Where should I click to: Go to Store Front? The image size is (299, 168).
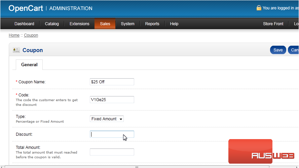click(x=273, y=24)
